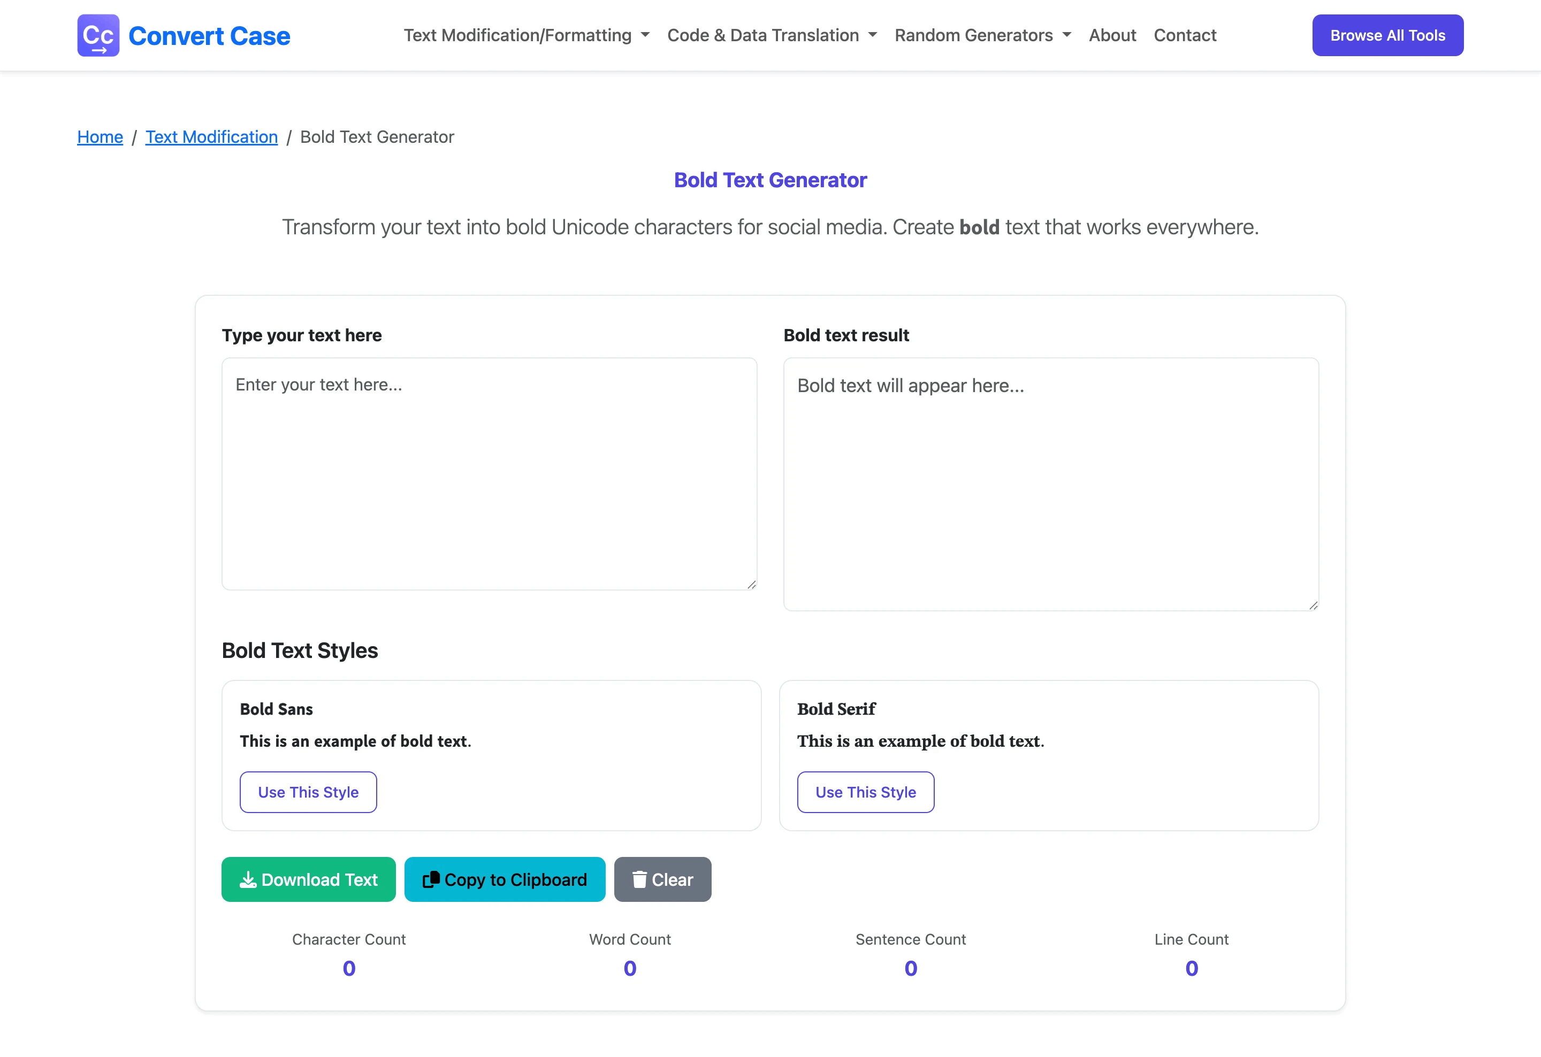Screen dimensions: 1541x1057
Task: Click the Convert Case brand name
Action: pos(210,36)
